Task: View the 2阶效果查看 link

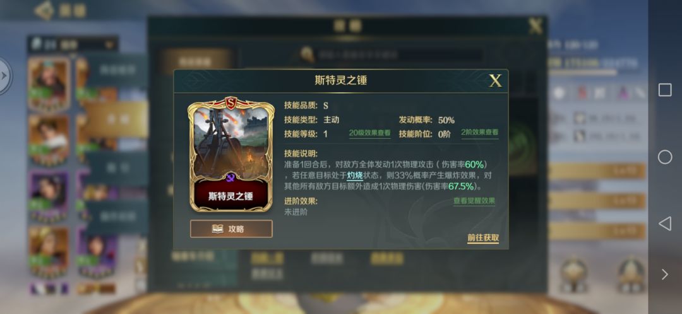Action: tap(480, 133)
